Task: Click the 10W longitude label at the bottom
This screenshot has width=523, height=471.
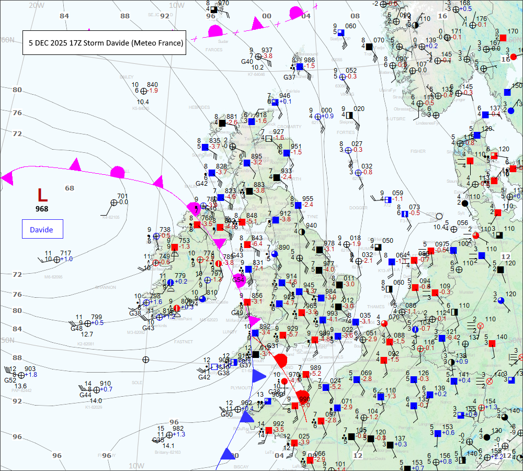Action: tap(136, 465)
